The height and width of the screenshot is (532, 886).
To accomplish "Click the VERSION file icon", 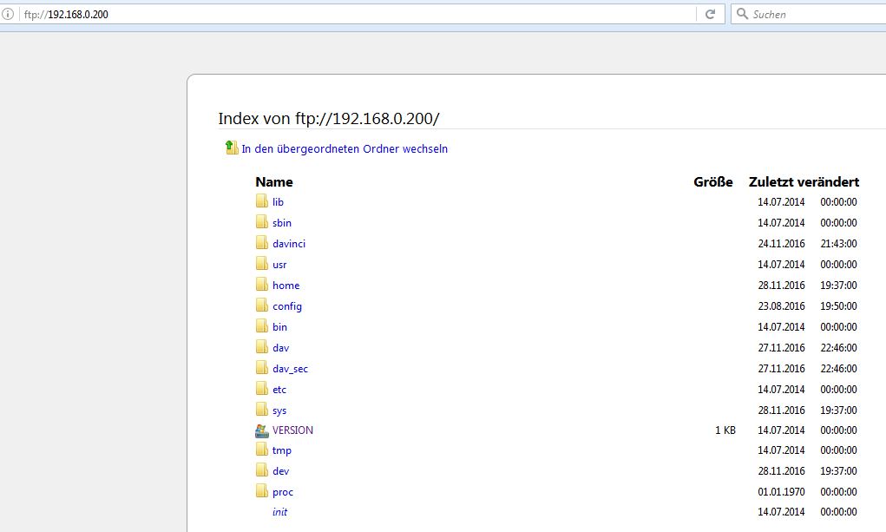I will (262, 430).
